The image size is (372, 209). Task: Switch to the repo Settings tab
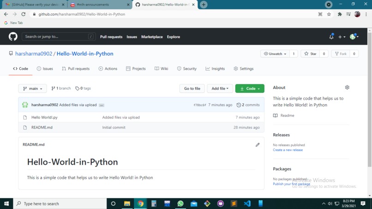click(x=243, y=69)
